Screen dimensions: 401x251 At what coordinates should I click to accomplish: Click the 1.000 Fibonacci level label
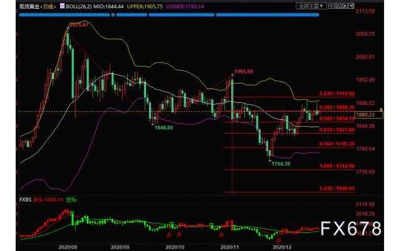[x=337, y=166]
